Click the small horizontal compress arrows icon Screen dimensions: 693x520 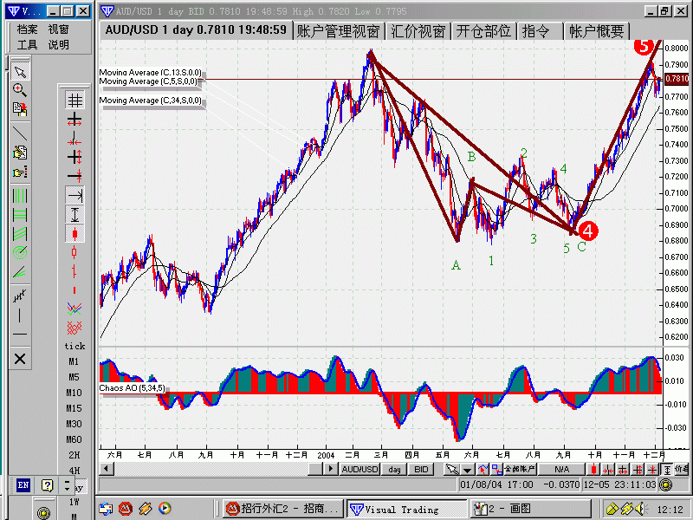[74, 139]
